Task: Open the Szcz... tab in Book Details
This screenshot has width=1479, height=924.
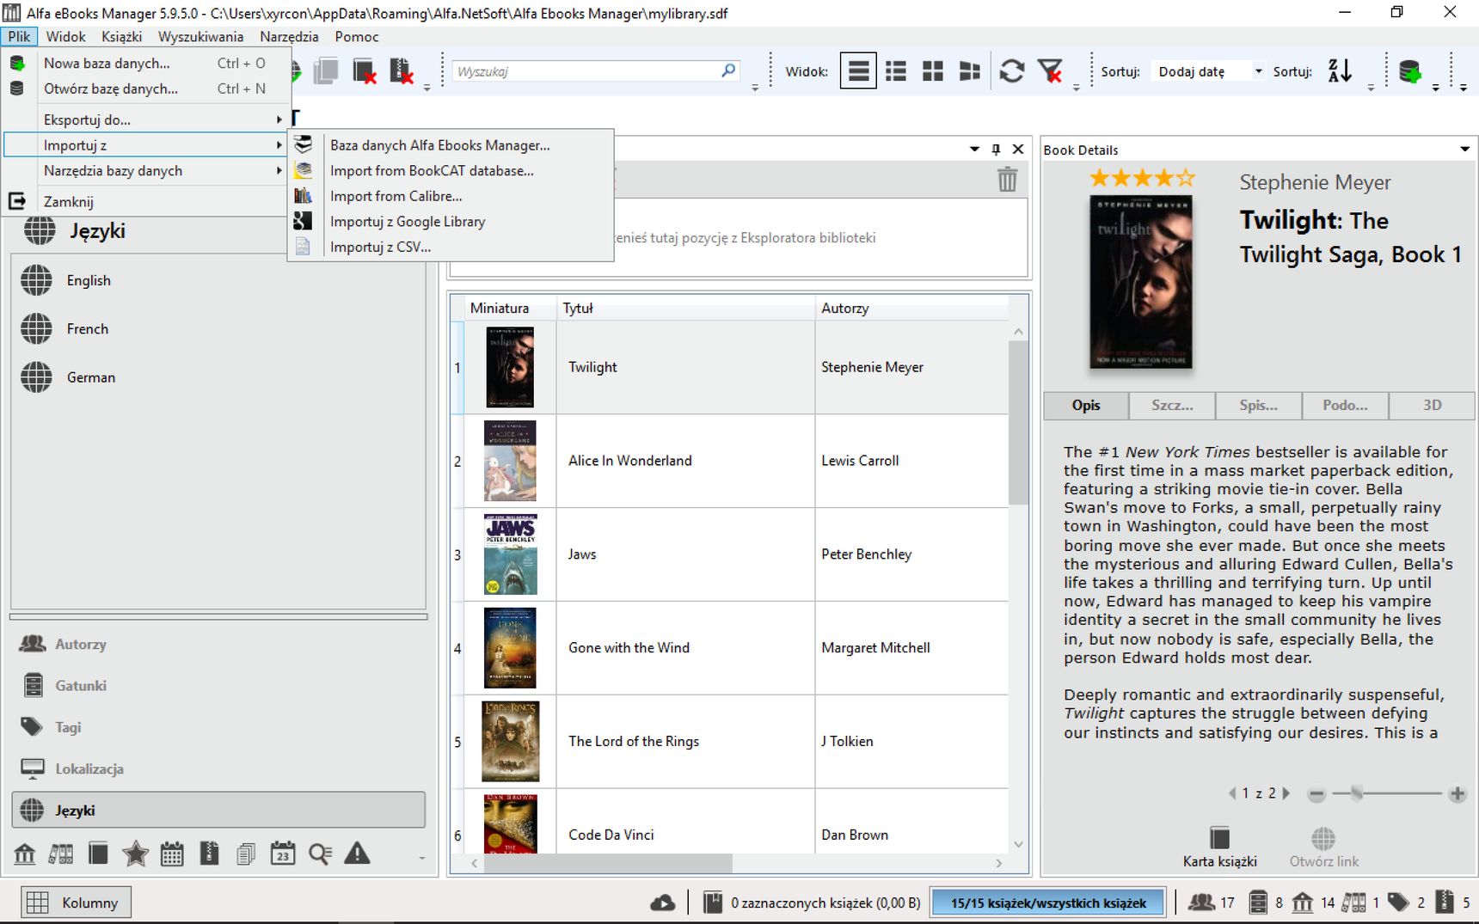Action: coord(1172,405)
